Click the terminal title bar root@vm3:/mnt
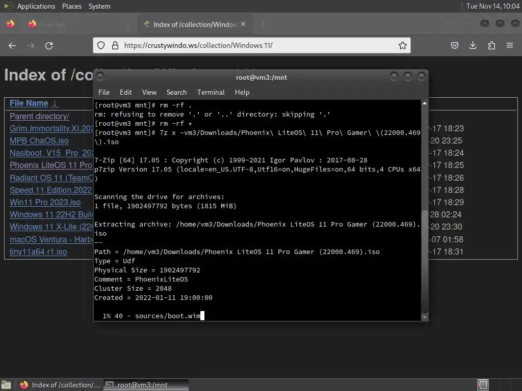This screenshot has width=522, height=391. [262, 77]
